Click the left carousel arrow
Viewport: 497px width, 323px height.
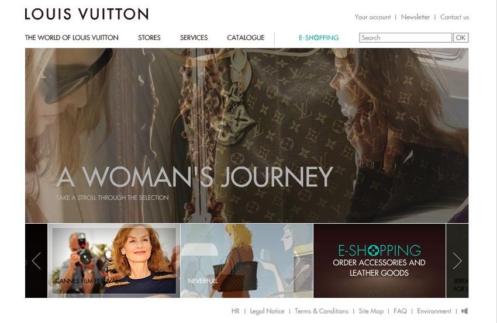coord(36,261)
